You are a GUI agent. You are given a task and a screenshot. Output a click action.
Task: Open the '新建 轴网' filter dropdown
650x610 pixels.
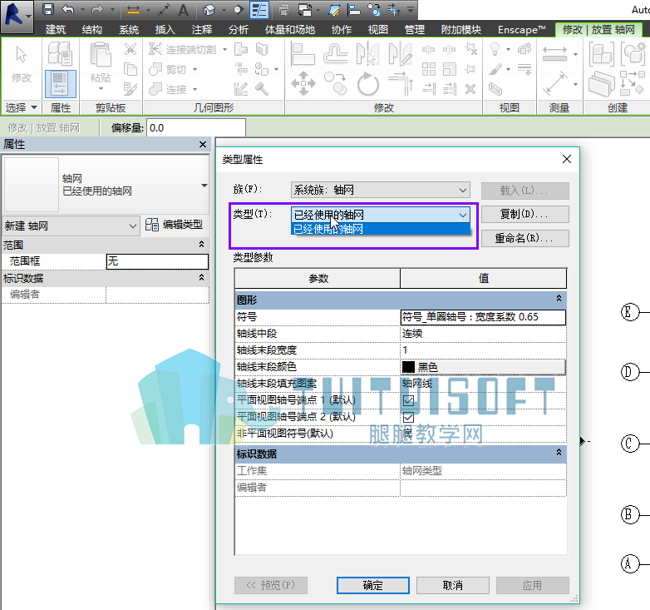(71, 226)
